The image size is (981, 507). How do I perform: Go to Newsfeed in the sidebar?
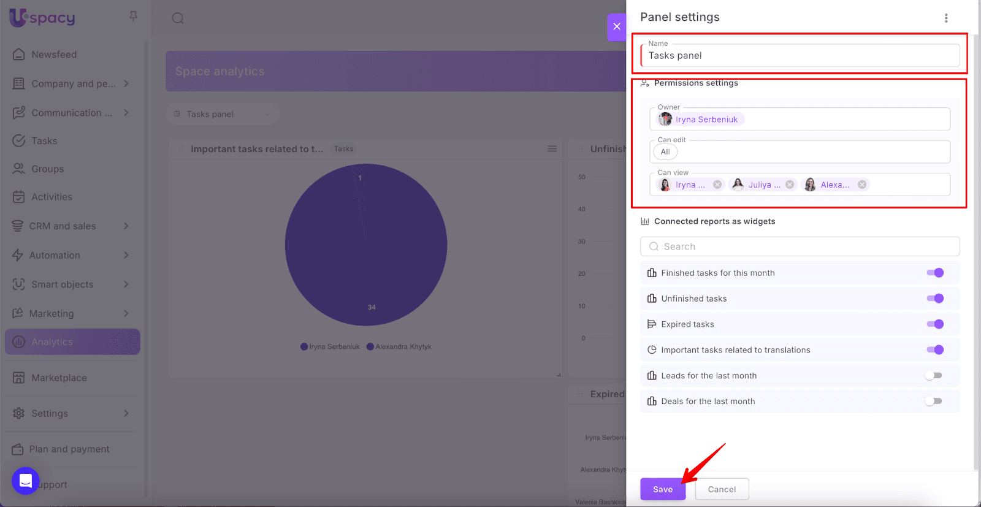(54, 55)
